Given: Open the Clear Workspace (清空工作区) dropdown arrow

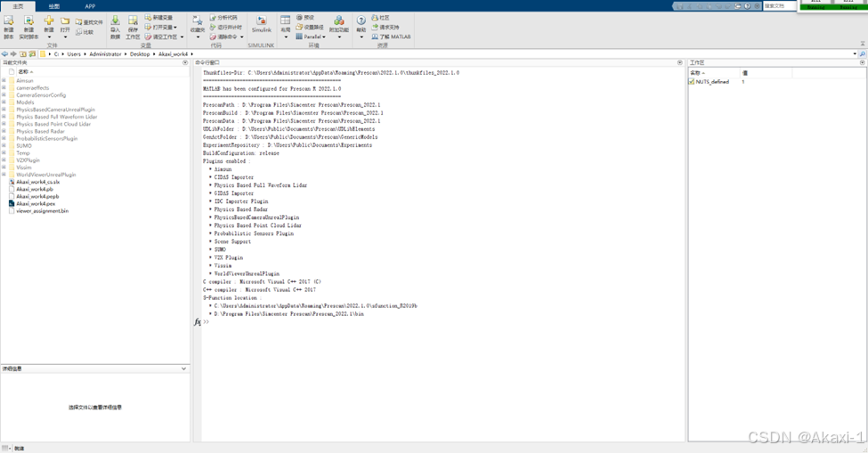Looking at the screenshot, I should pyautogui.click(x=183, y=37).
